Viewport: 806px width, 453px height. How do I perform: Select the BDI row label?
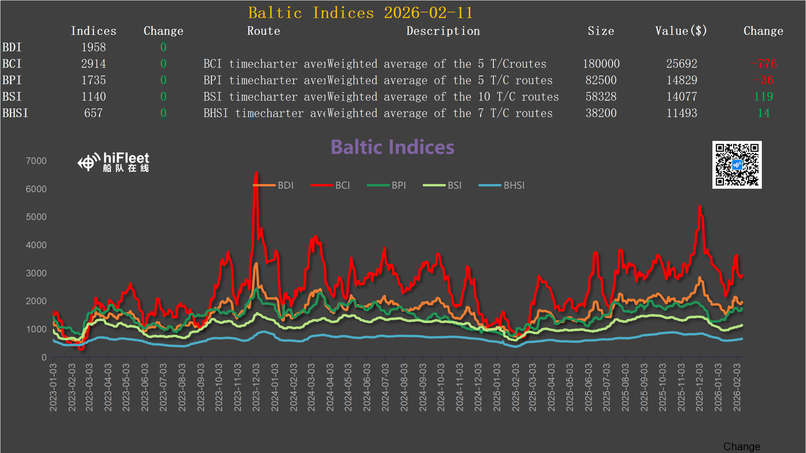12,47
